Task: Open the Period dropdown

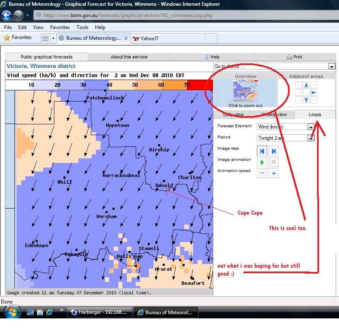Action: click(x=310, y=138)
